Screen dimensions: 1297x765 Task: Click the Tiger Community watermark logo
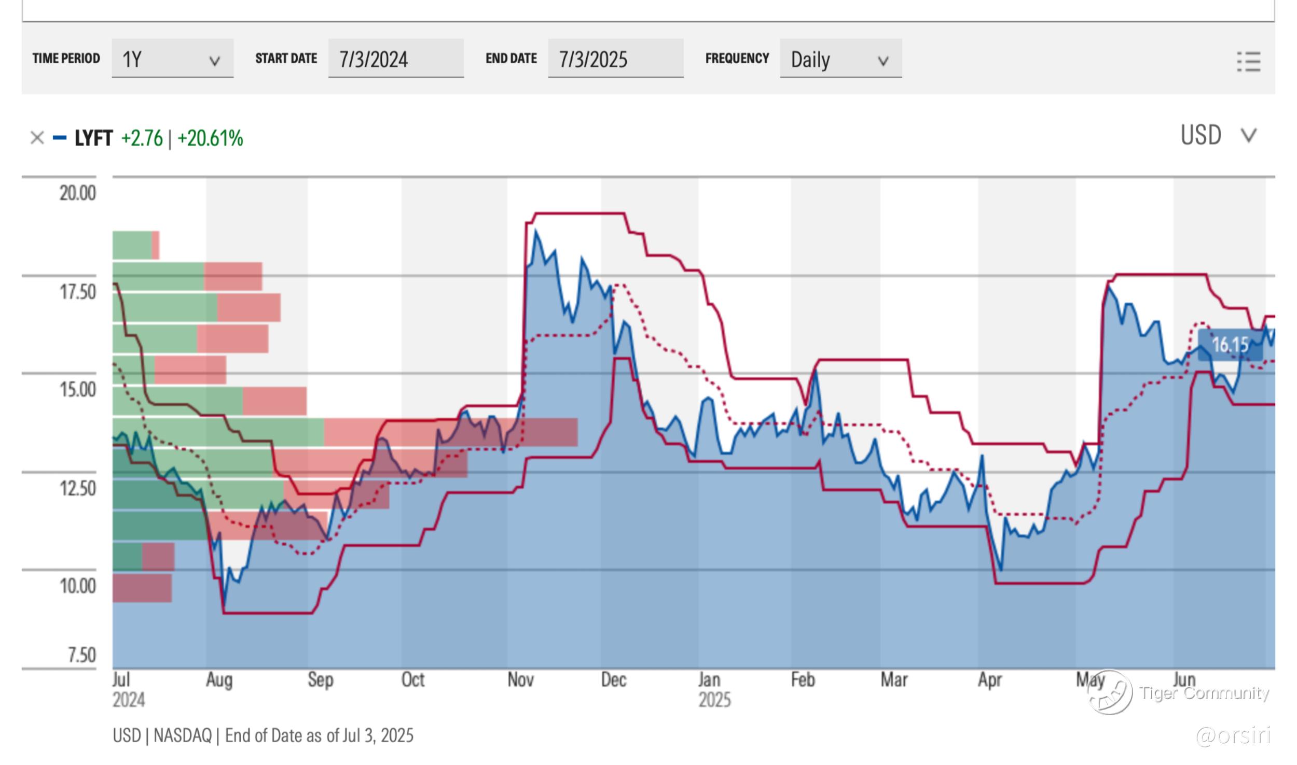tap(1110, 693)
